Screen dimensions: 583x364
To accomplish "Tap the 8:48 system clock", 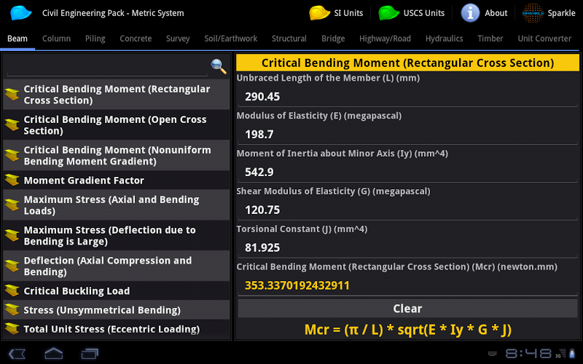I will (x=528, y=353).
